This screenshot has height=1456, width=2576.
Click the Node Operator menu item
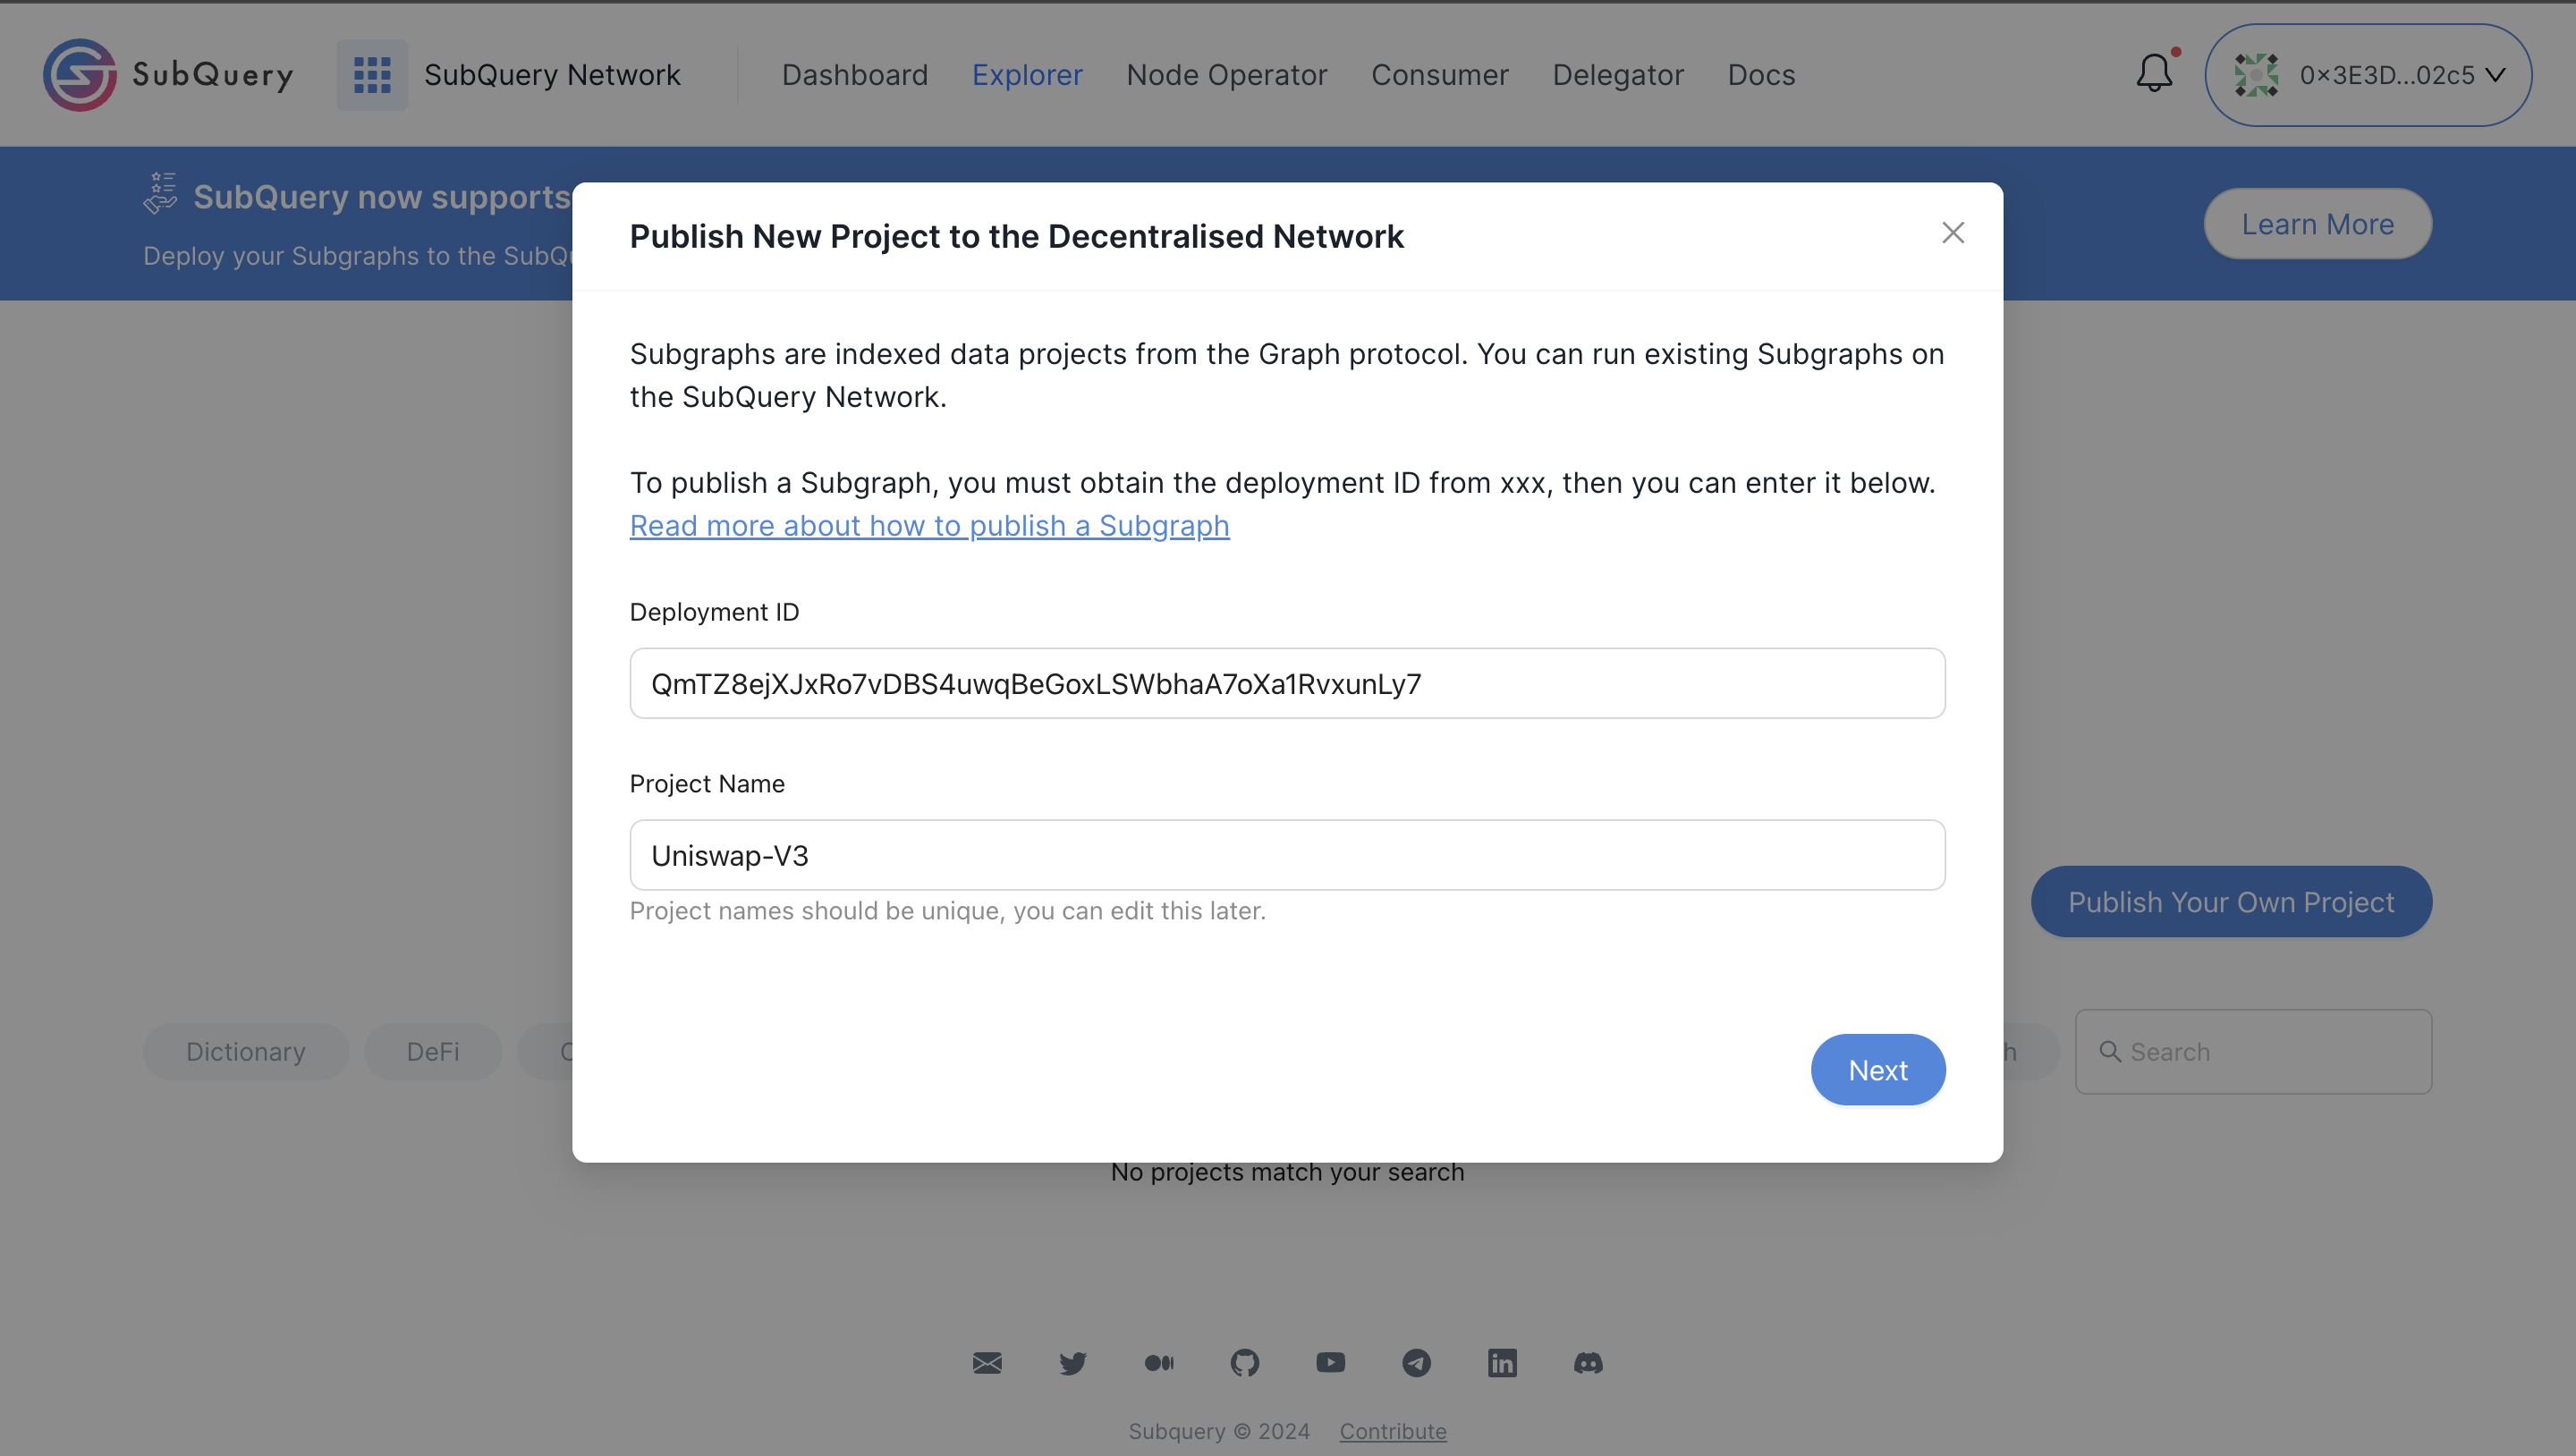(1226, 74)
